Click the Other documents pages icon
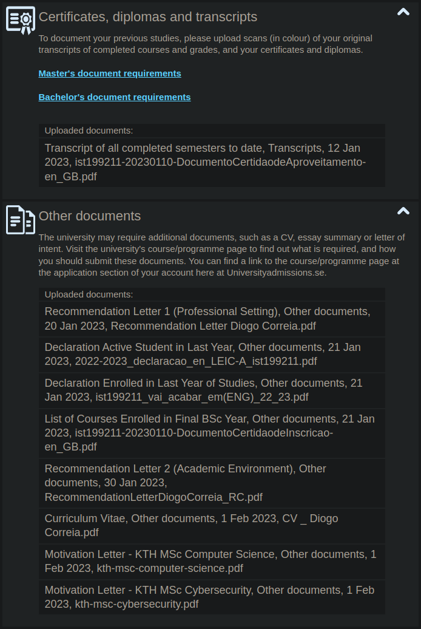 tap(21, 219)
